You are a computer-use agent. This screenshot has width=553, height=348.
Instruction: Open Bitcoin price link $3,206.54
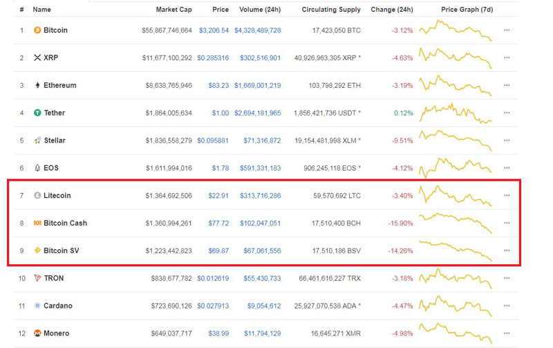214,30
